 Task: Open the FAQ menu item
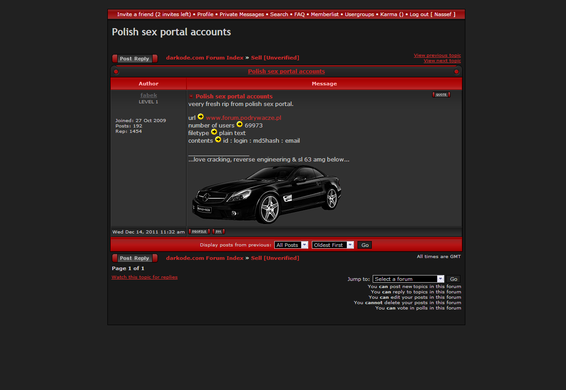pyautogui.click(x=299, y=14)
